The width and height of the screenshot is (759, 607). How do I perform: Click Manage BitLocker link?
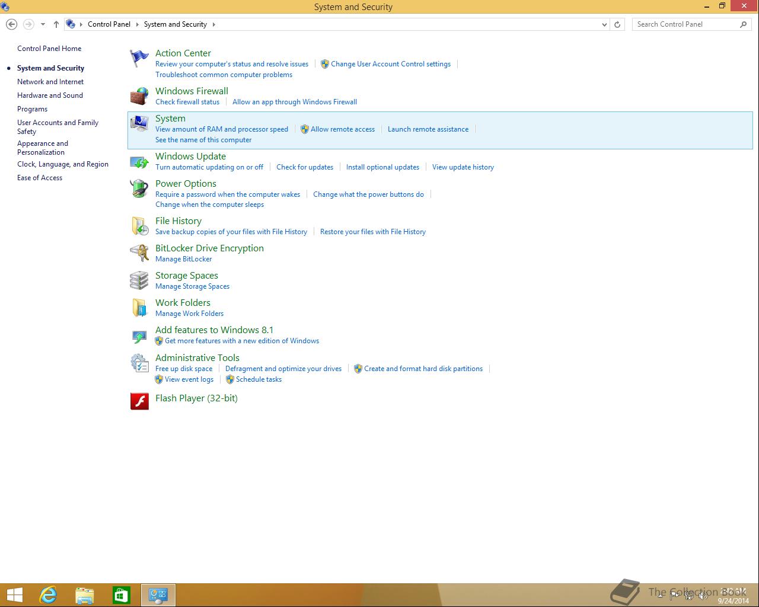183,259
